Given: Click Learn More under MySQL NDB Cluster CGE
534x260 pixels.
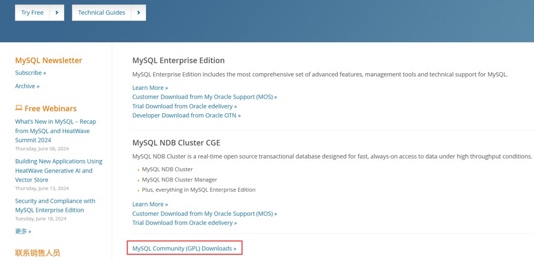Looking at the screenshot, I should 150,204.
